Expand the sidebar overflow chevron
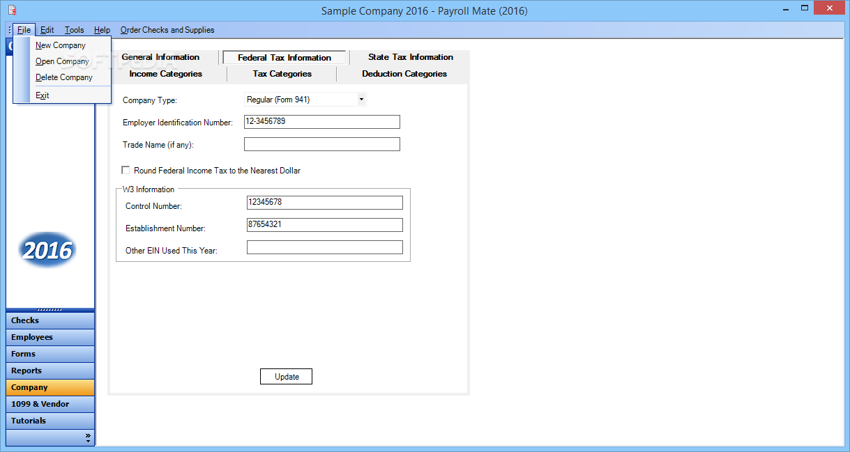The width and height of the screenshot is (850, 452). tap(88, 438)
